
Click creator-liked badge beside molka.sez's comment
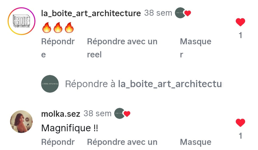(122, 113)
